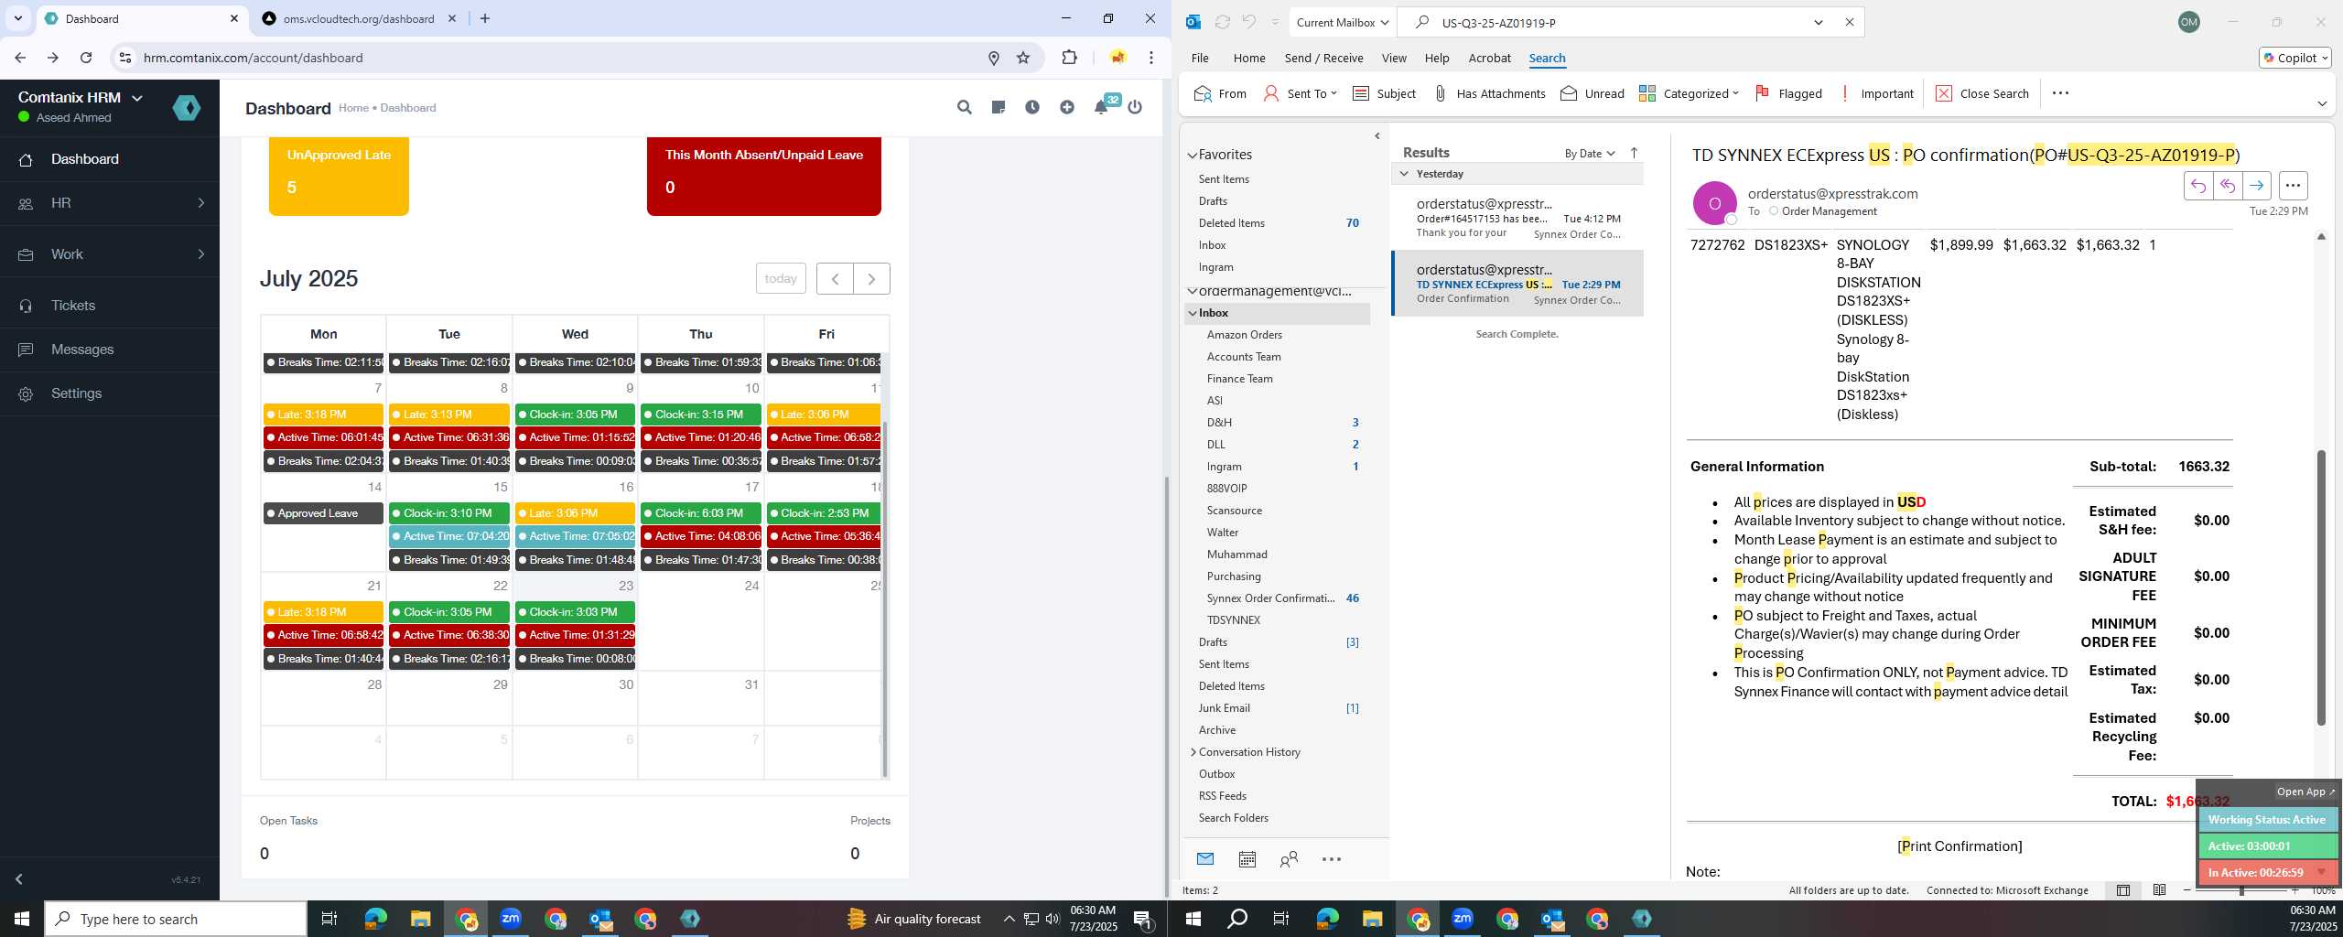Click the Comtanix hexagon logo in sidebar
This screenshot has width=2343, height=937.
[187, 108]
